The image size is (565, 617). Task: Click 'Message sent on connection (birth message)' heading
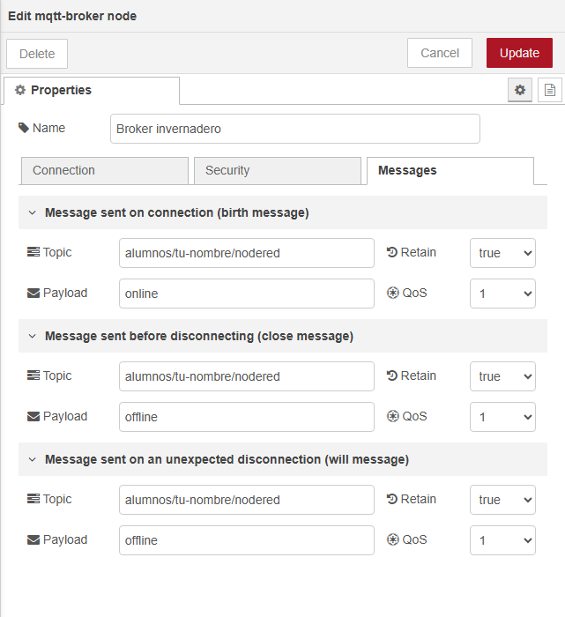tap(177, 213)
